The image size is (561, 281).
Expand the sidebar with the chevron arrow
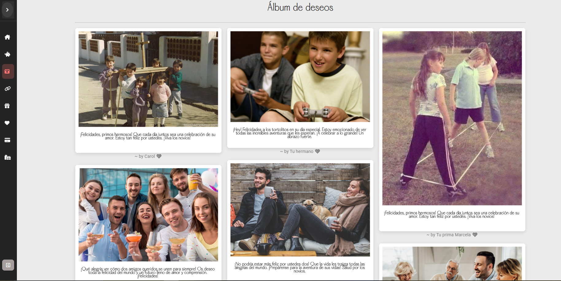[7, 10]
